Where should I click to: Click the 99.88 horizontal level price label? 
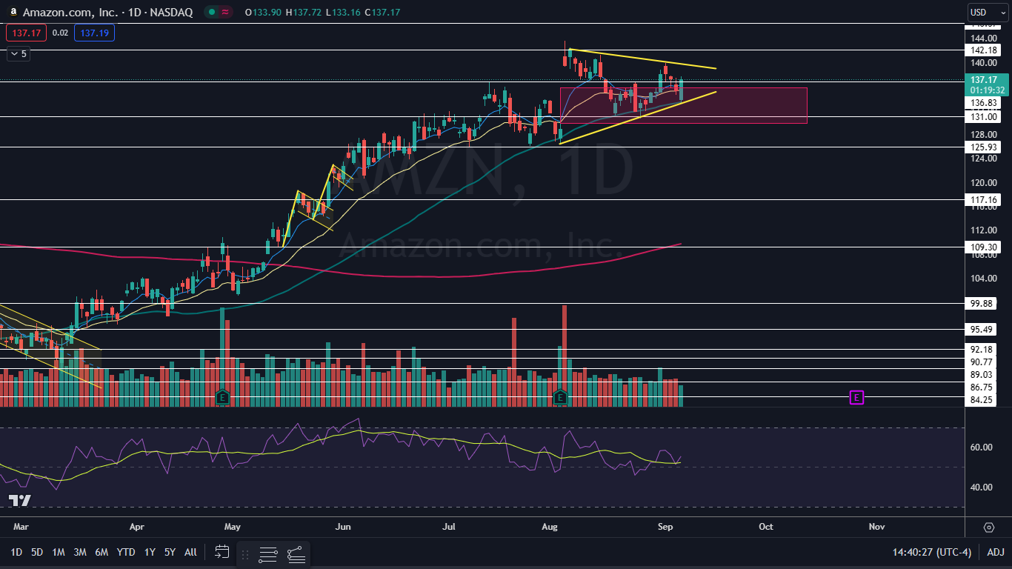982,303
